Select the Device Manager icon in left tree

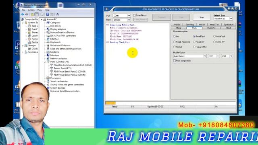[x=29, y=42]
